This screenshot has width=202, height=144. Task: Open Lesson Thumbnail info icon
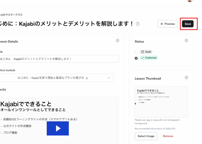pos(186,78)
